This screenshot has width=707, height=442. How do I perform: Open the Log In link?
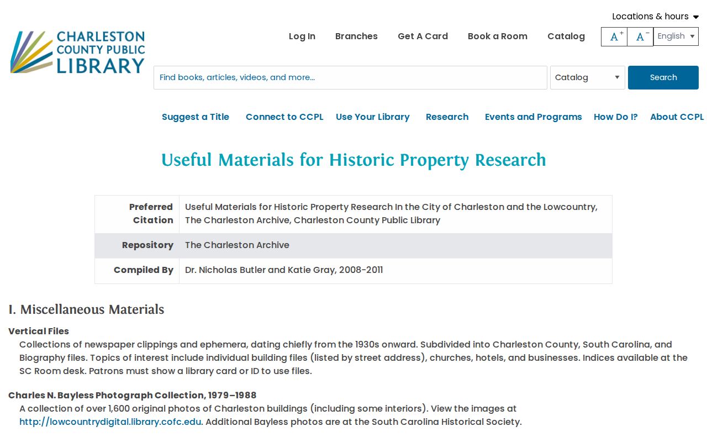[302, 36]
